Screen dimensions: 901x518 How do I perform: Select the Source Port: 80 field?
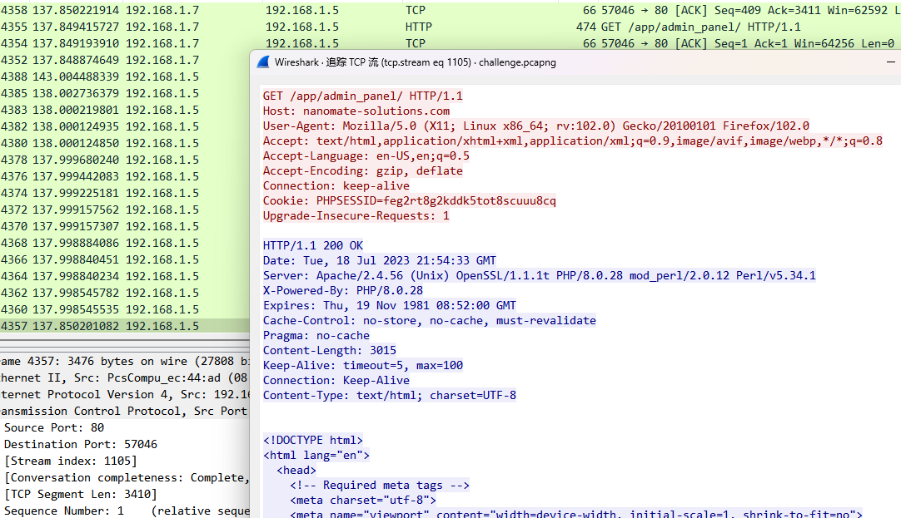click(x=54, y=428)
